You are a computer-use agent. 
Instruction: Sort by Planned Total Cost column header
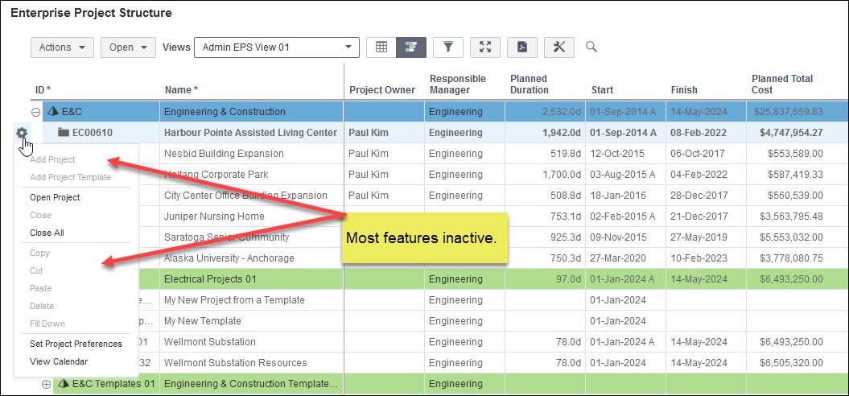tap(782, 84)
